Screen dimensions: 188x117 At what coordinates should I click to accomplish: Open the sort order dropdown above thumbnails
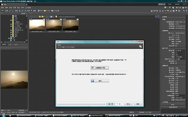point(48,17)
